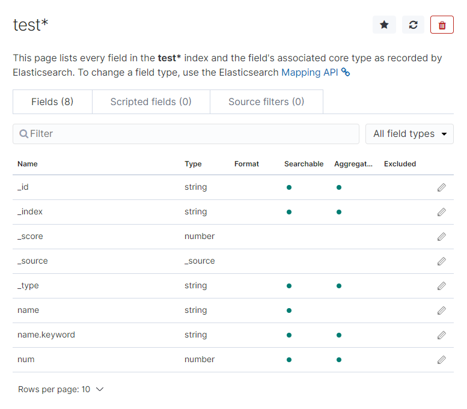Edit the name field with the pencil icon

click(442, 311)
